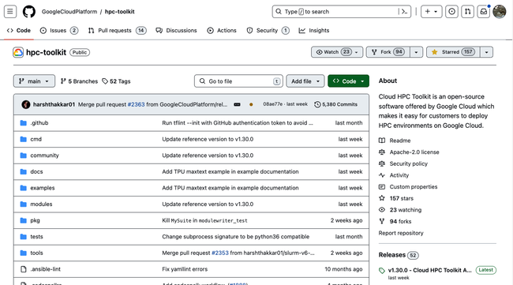Click the harshthakkar01 author avatar
The image size is (513, 285).
pos(26,104)
